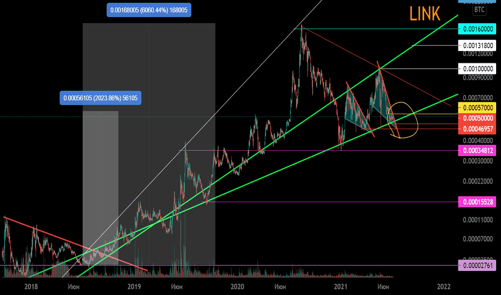Click the 0.00090000 price scale value
This screenshot has height=295, width=501.
(478, 78)
